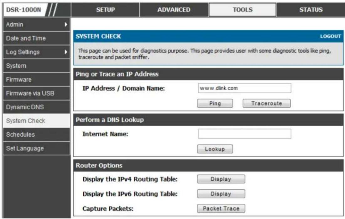Viewport: 345px width, 219px height.
Task: Open the Schedules page
Action: point(37,134)
